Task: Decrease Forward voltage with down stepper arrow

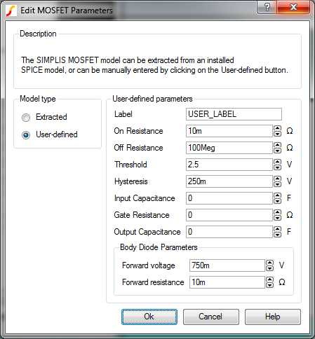Action: tap(269, 268)
